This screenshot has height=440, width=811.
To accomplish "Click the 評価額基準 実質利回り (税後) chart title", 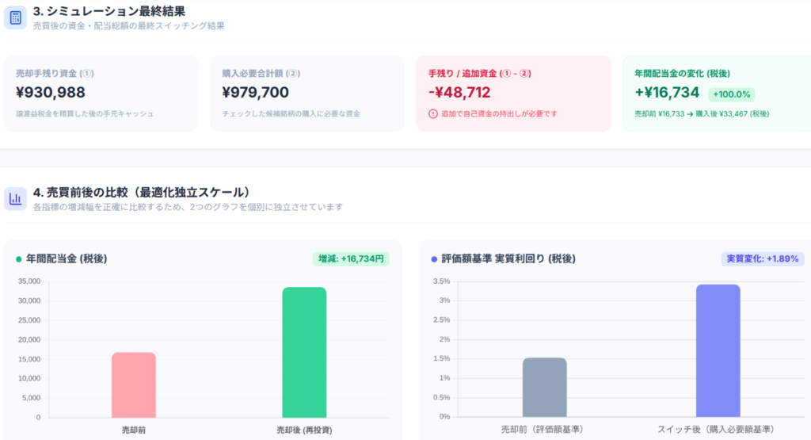I will tap(508, 258).
